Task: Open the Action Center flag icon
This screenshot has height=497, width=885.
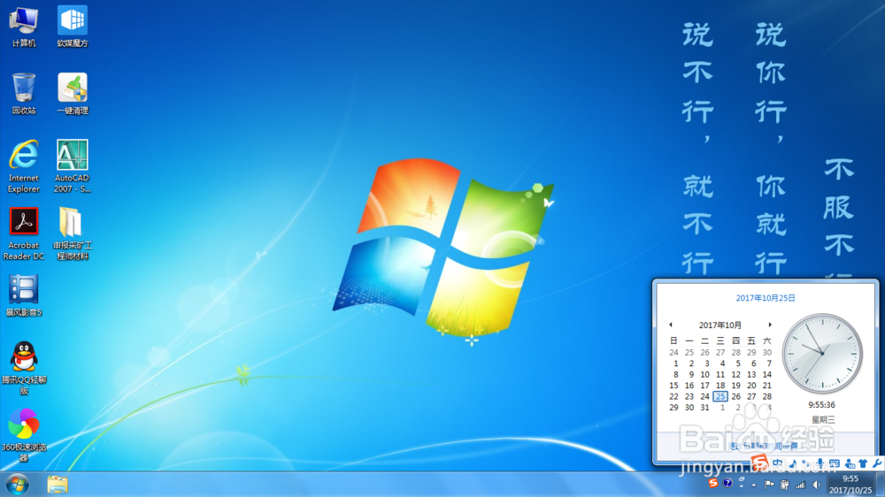Action: (769, 484)
